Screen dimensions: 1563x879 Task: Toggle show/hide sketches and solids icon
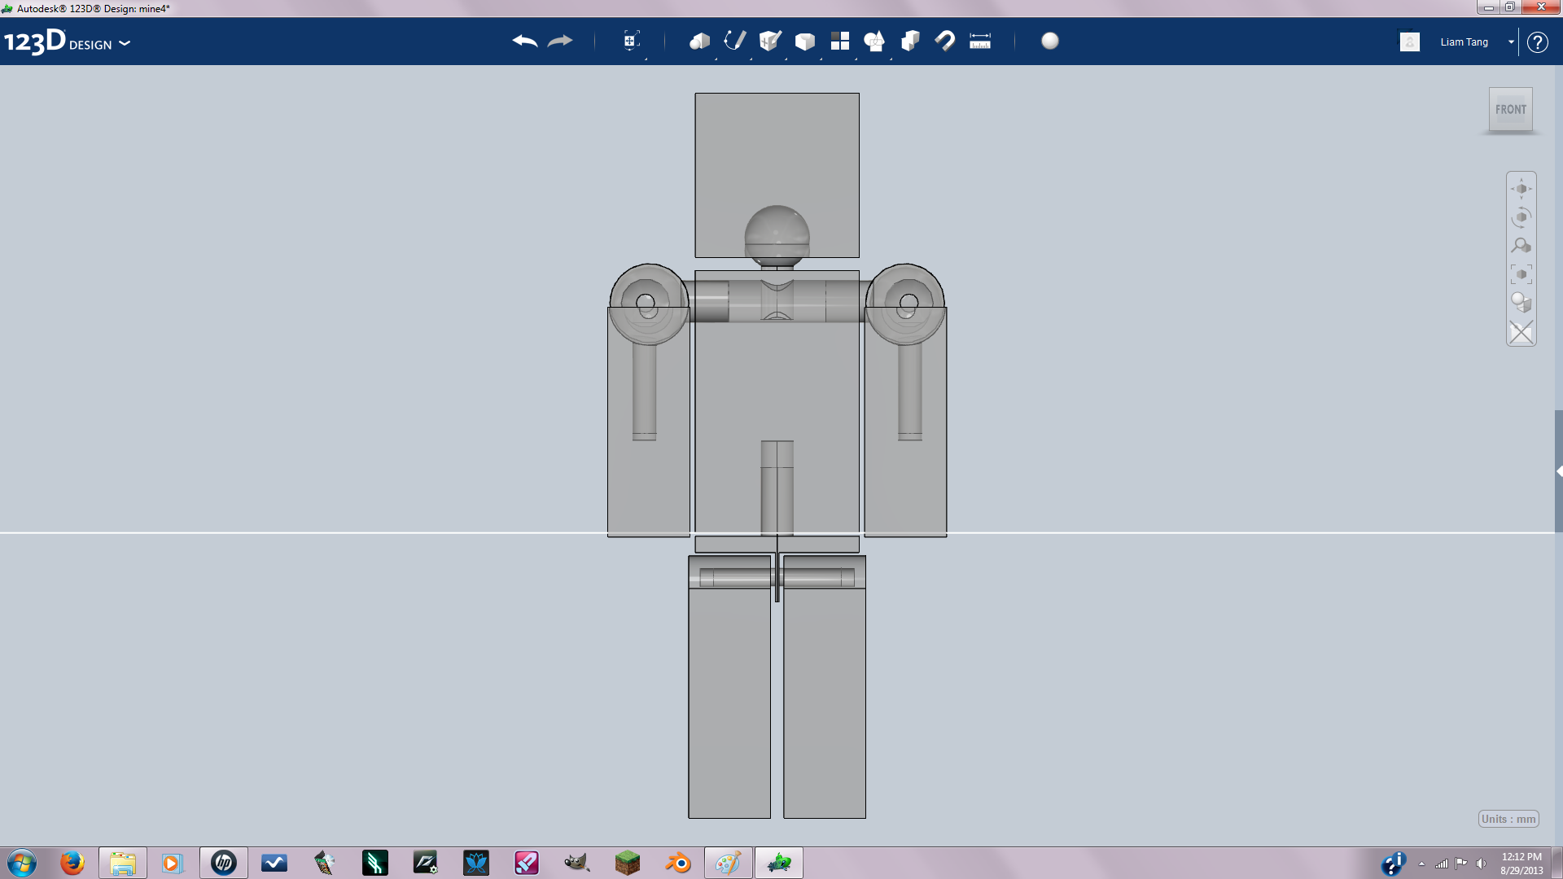(x=1521, y=332)
